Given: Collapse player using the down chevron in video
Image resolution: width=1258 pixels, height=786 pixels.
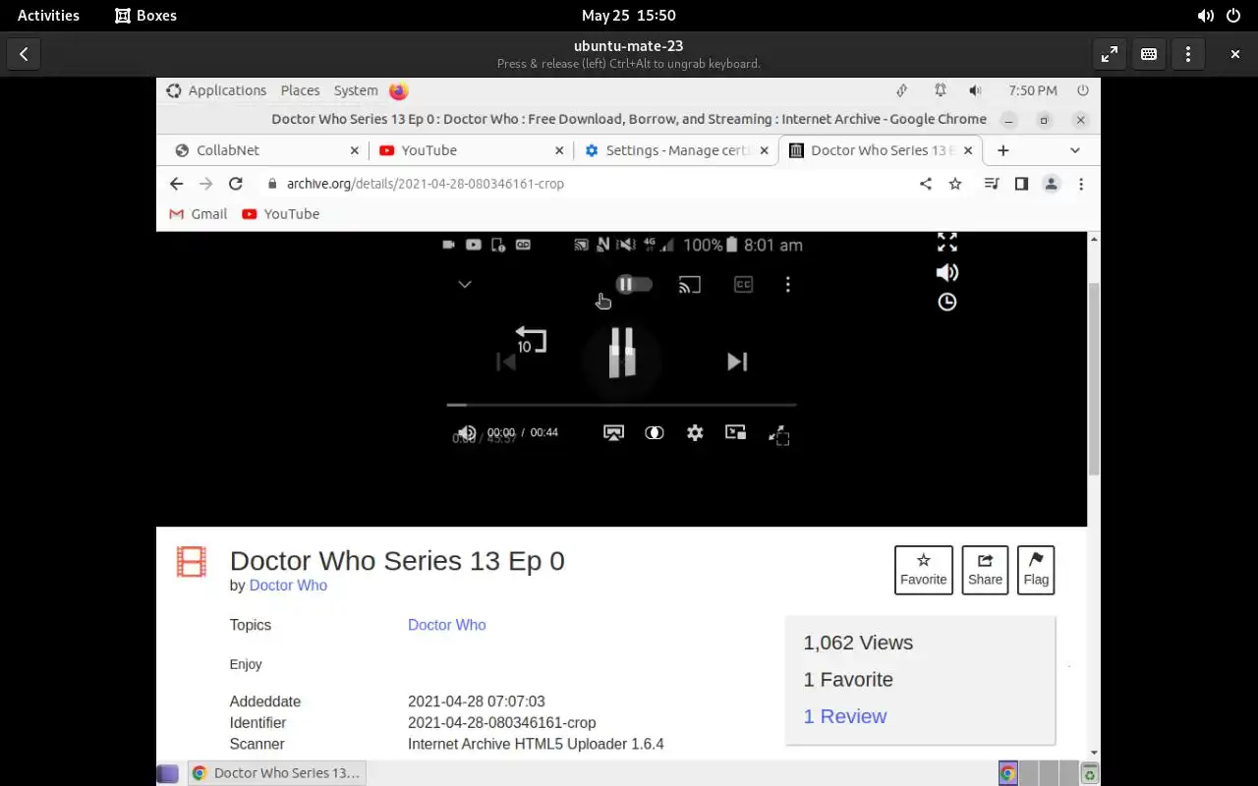Looking at the screenshot, I should coord(465,285).
